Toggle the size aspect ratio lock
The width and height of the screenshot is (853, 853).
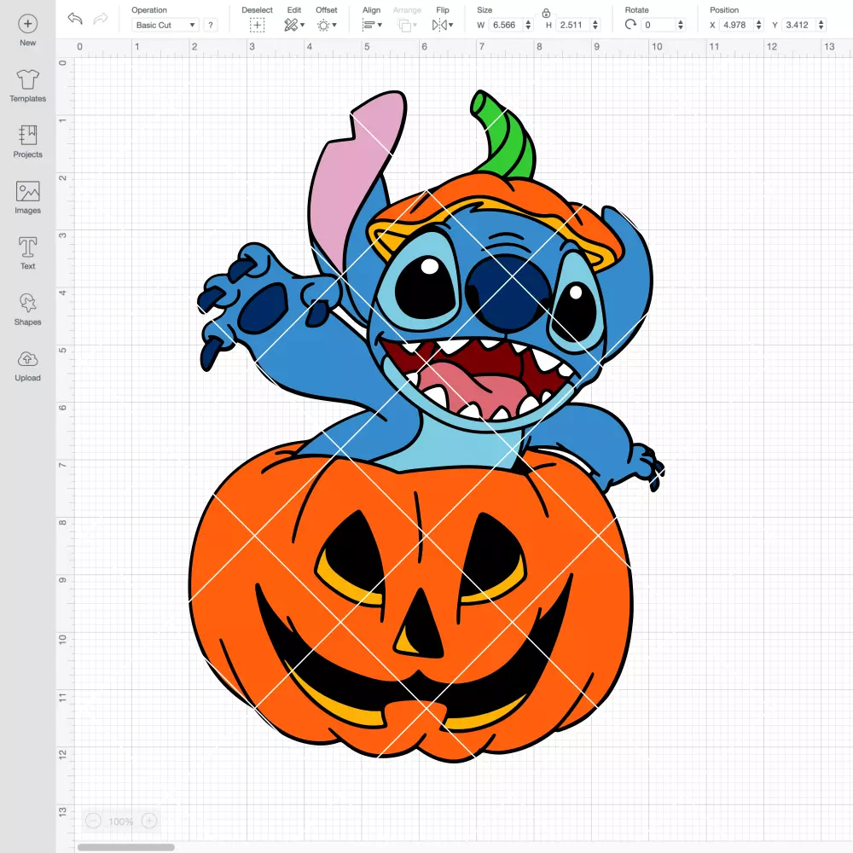coord(546,13)
